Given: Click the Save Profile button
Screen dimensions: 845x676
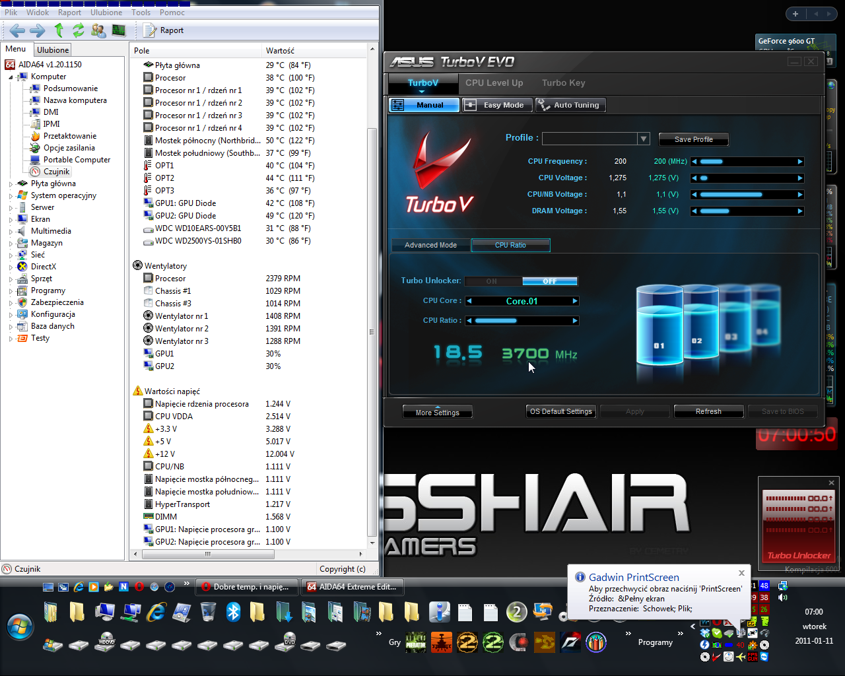Looking at the screenshot, I should coord(693,139).
